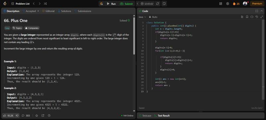
Task: Click code line 'class Solution {'
Action: (x=156, y=23)
